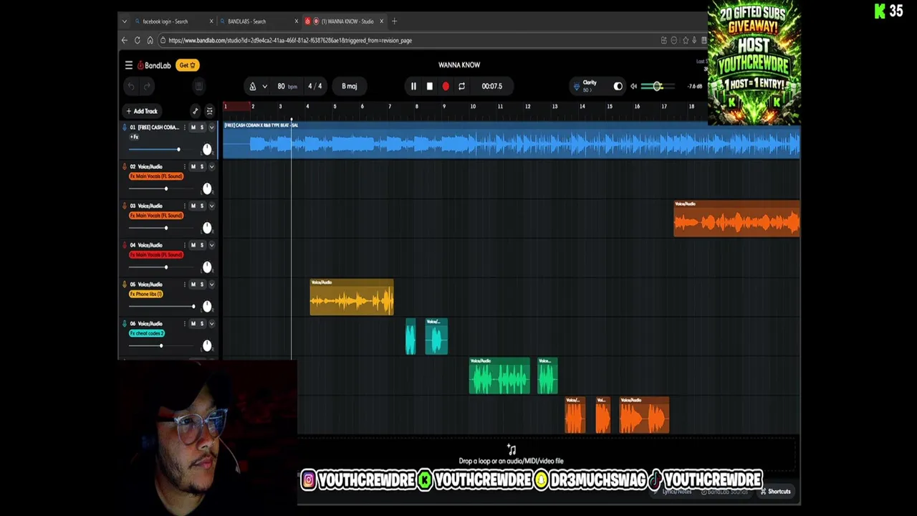This screenshot has width=917, height=516.
Task: Open the metronome options dropdown arrow
Action: (x=264, y=86)
